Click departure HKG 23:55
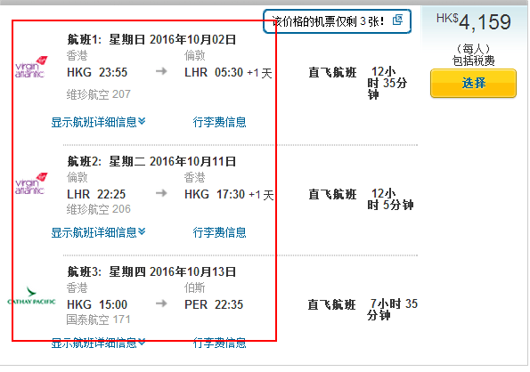 tap(97, 72)
